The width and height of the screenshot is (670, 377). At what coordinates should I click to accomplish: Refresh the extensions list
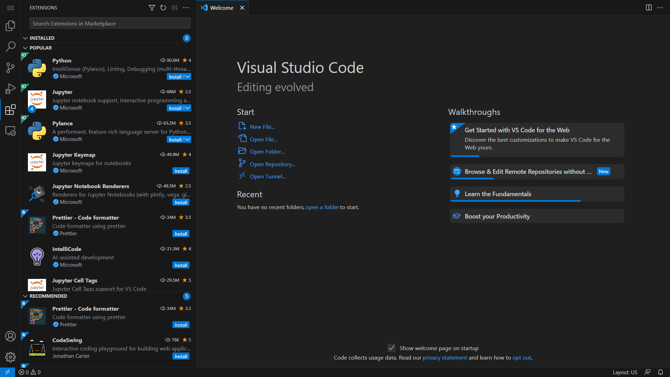coord(163,8)
